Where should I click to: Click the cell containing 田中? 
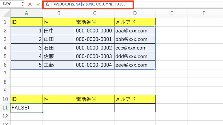(59, 31)
